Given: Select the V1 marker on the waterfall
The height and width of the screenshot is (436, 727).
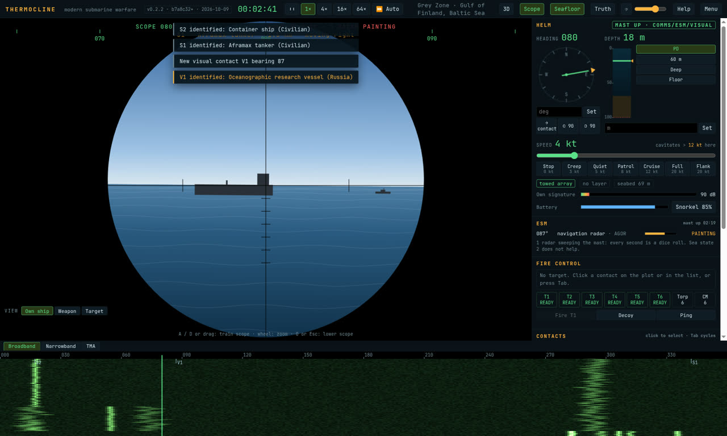Looking at the screenshot, I should 179,362.
